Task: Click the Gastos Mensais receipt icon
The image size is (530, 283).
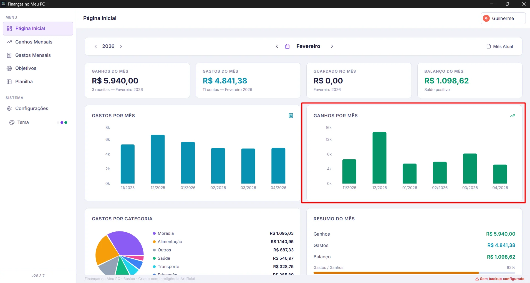Action: tap(9, 55)
